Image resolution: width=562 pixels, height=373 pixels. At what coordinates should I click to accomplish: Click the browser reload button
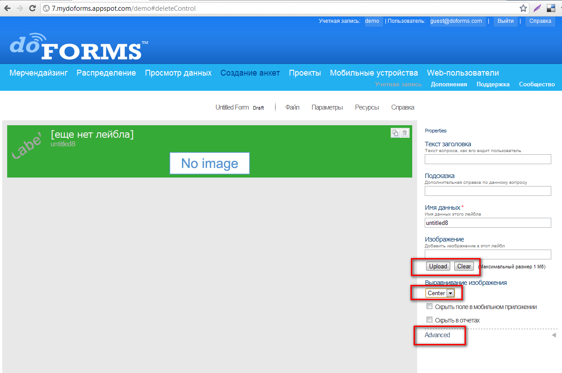click(x=32, y=8)
